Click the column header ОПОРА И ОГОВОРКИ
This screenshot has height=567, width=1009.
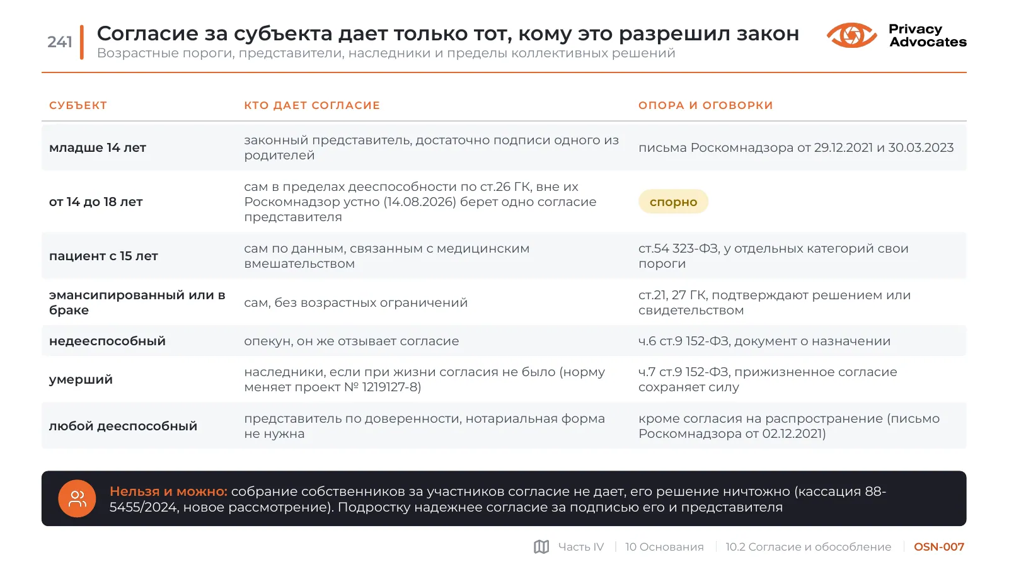point(705,105)
